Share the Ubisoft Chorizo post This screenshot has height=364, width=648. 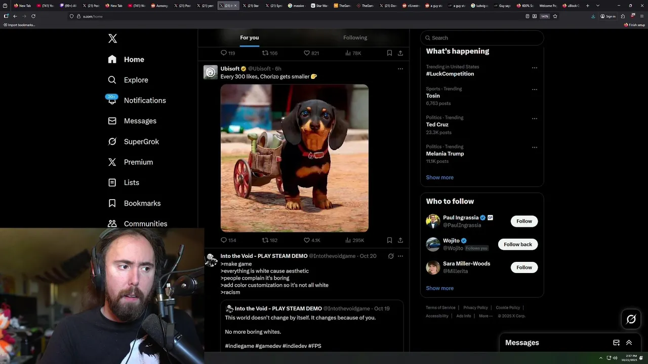coord(400,240)
